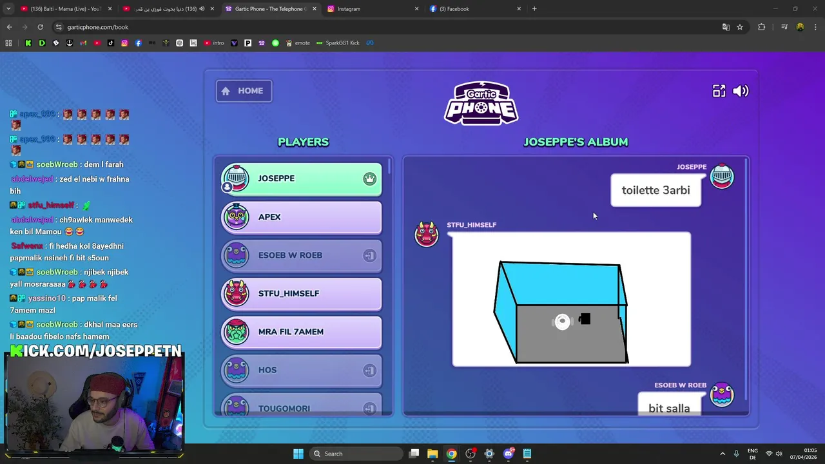The image size is (825, 464).
Task: Open the 'intro' bookmark
Action: [x=213, y=43]
